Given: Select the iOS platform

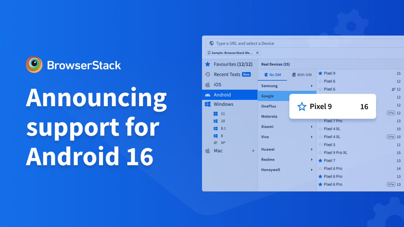Looking at the screenshot, I should [x=230, y=84].
